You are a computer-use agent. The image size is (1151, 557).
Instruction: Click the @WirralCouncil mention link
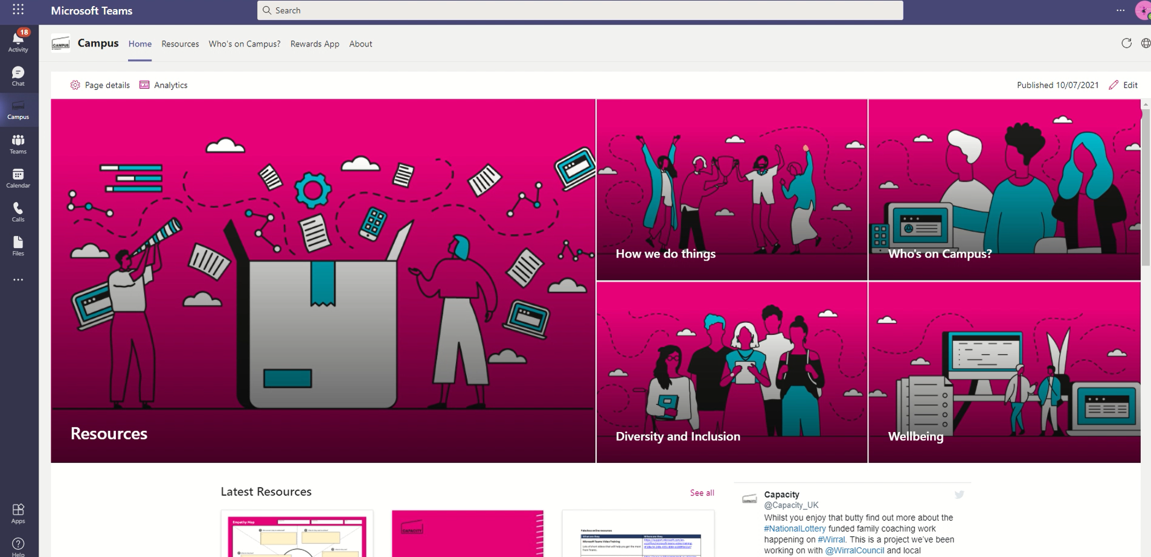[854, 550]
